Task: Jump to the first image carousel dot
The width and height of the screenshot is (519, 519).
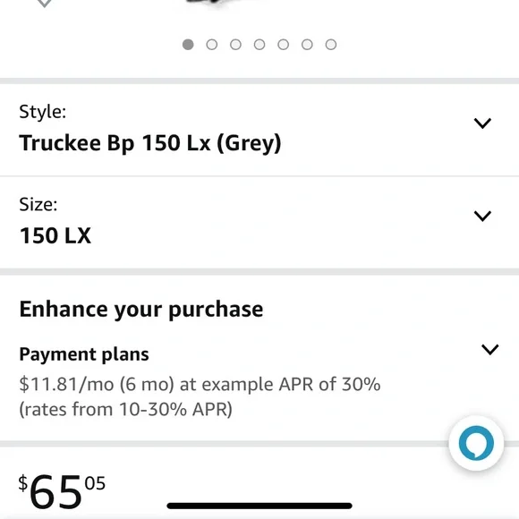Action: tap(188, 45)
